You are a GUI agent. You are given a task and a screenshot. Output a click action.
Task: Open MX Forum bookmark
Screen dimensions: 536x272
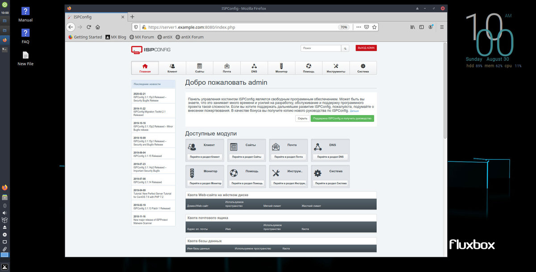142,37
